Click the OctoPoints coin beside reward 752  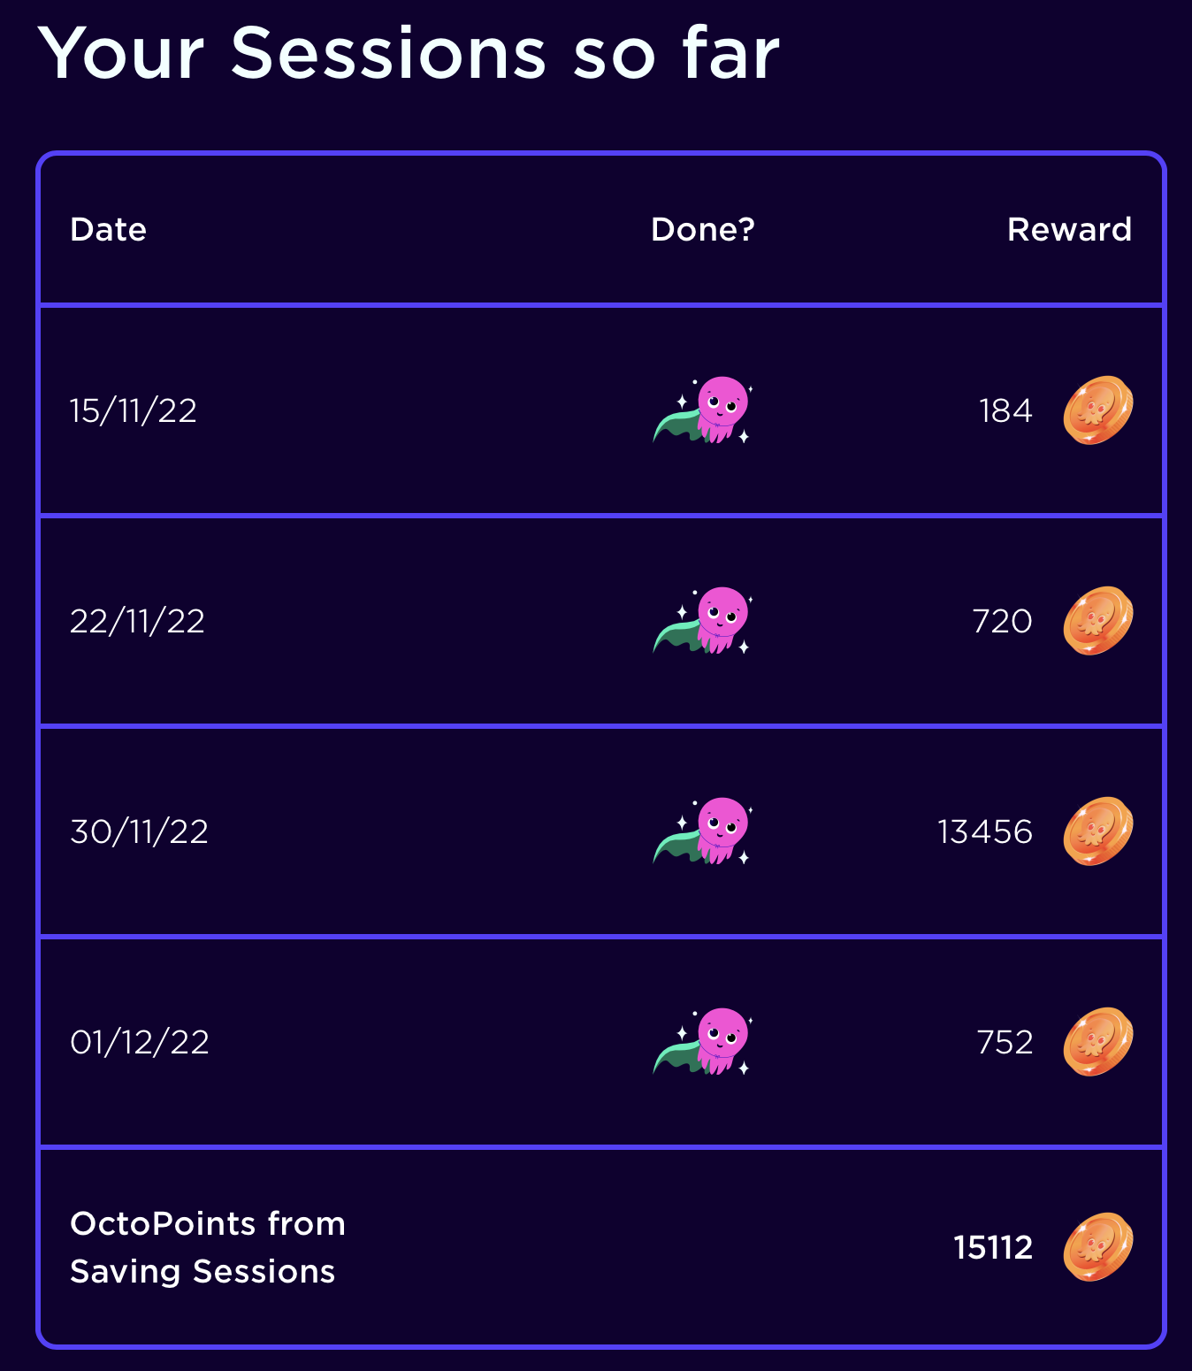coord(1098,1042)
